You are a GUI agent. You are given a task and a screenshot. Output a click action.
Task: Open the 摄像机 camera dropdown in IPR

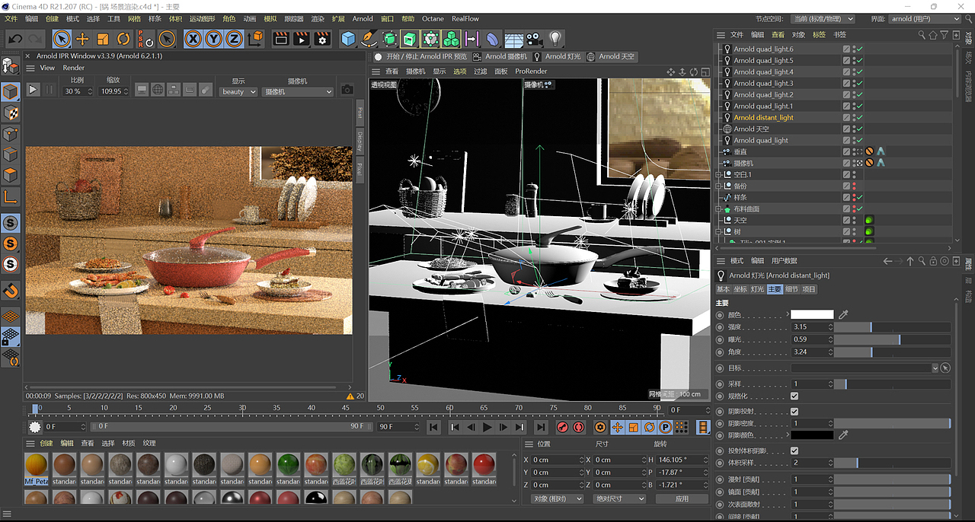pos(298,91)
